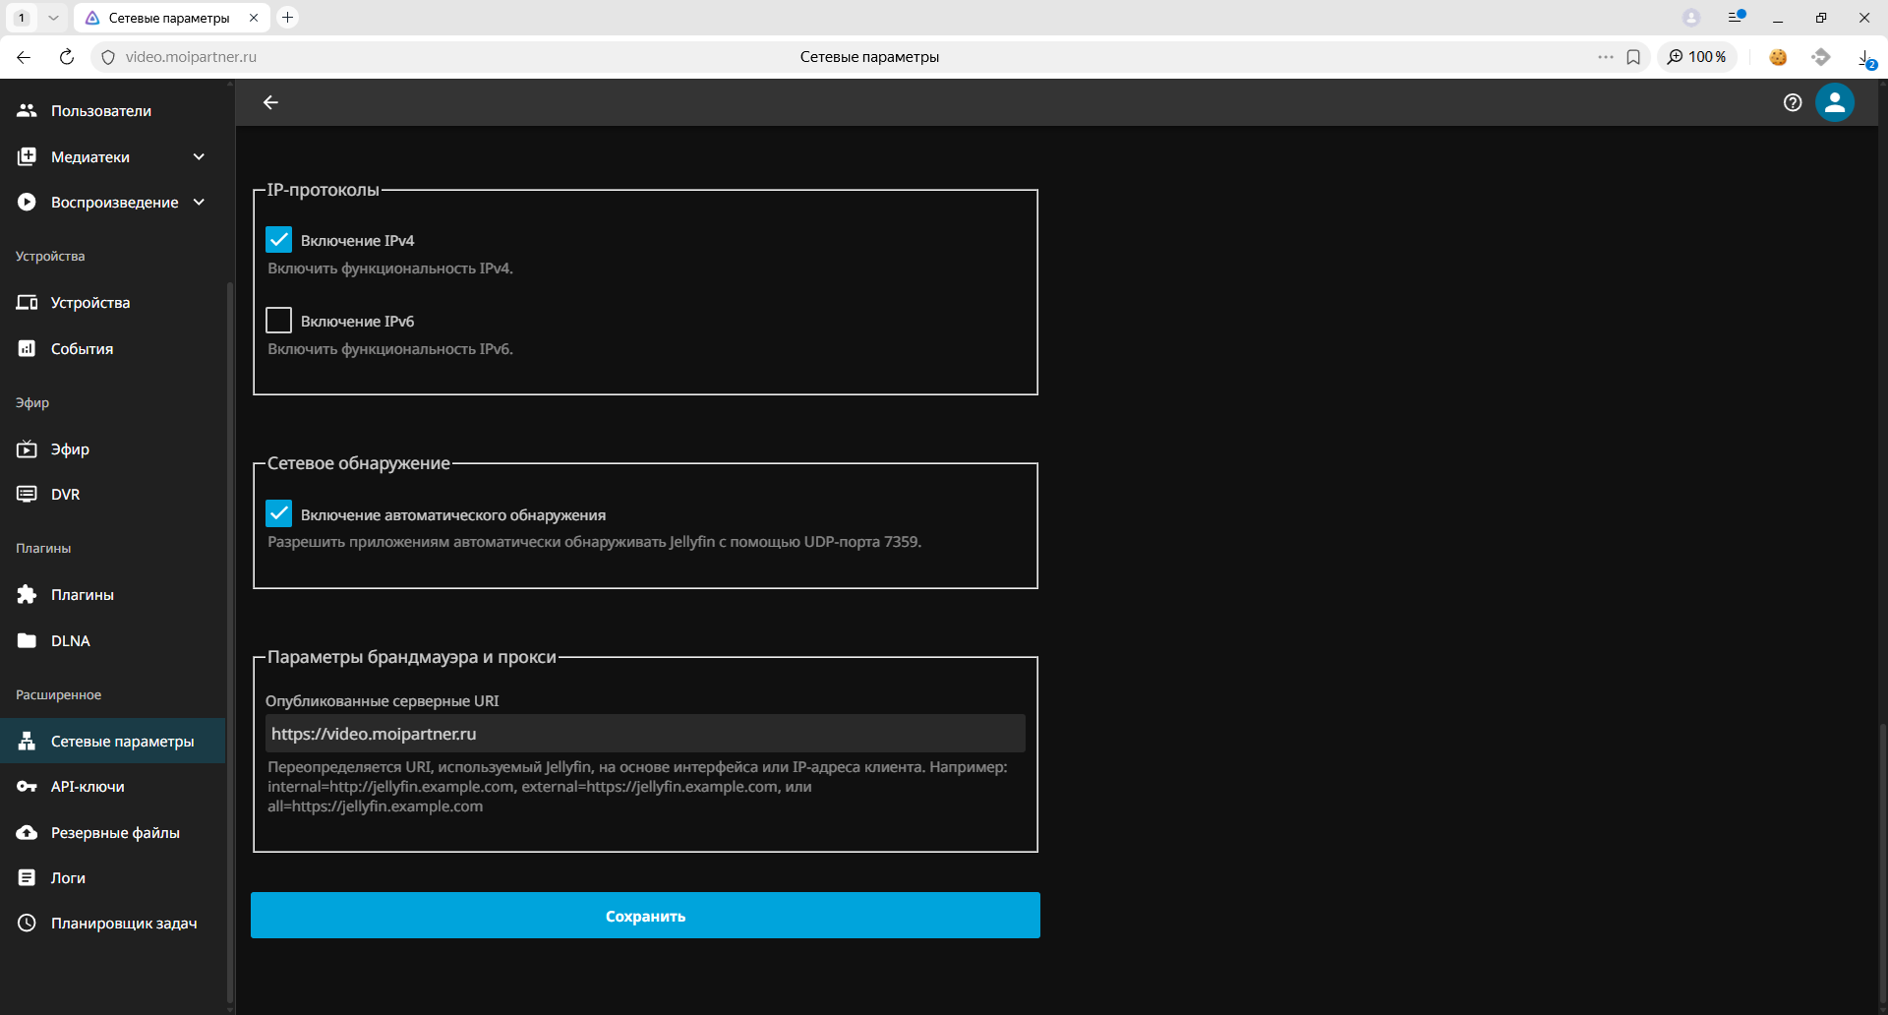Open the help question mark icon
1888x1015 pixels.
click(x=1792, y=102)
